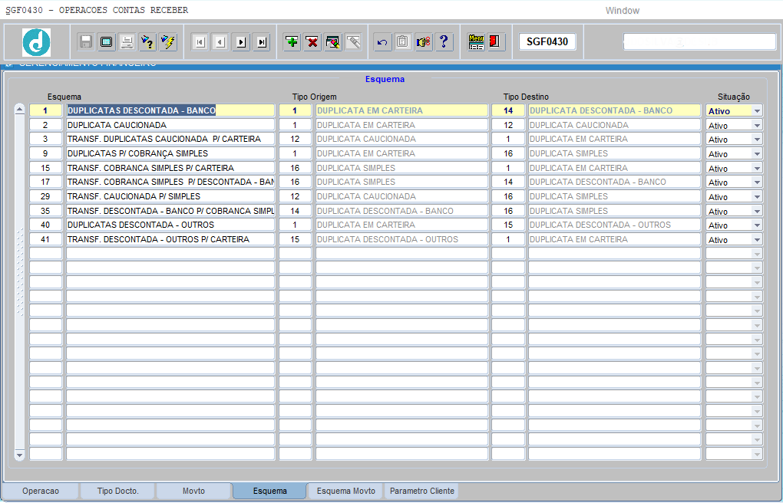Undo with the blue curved arrow icon
The image size is (783, 503).
point(382,42)
